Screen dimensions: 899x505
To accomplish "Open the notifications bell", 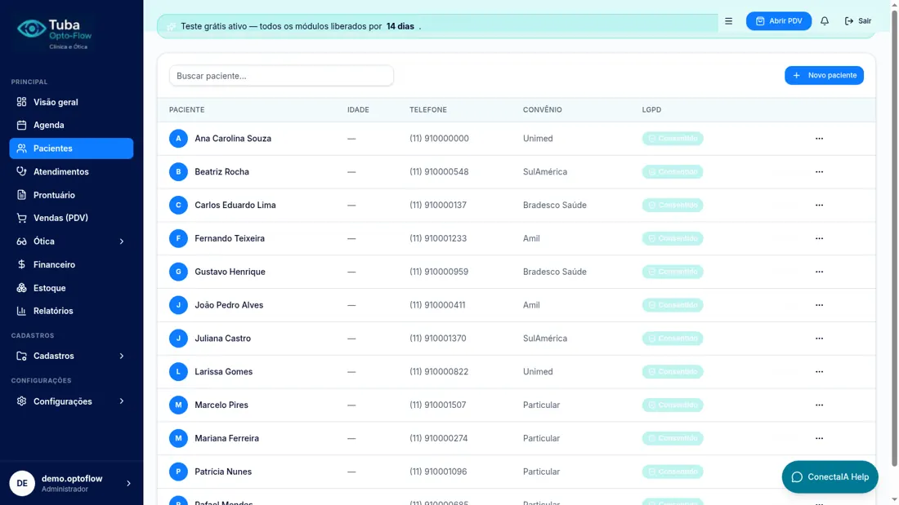I will tap(825, 21).
